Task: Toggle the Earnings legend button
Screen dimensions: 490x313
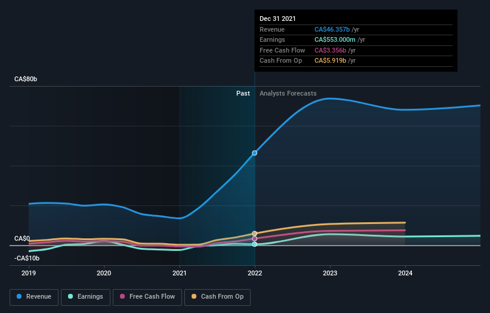Action: point(85,297)
